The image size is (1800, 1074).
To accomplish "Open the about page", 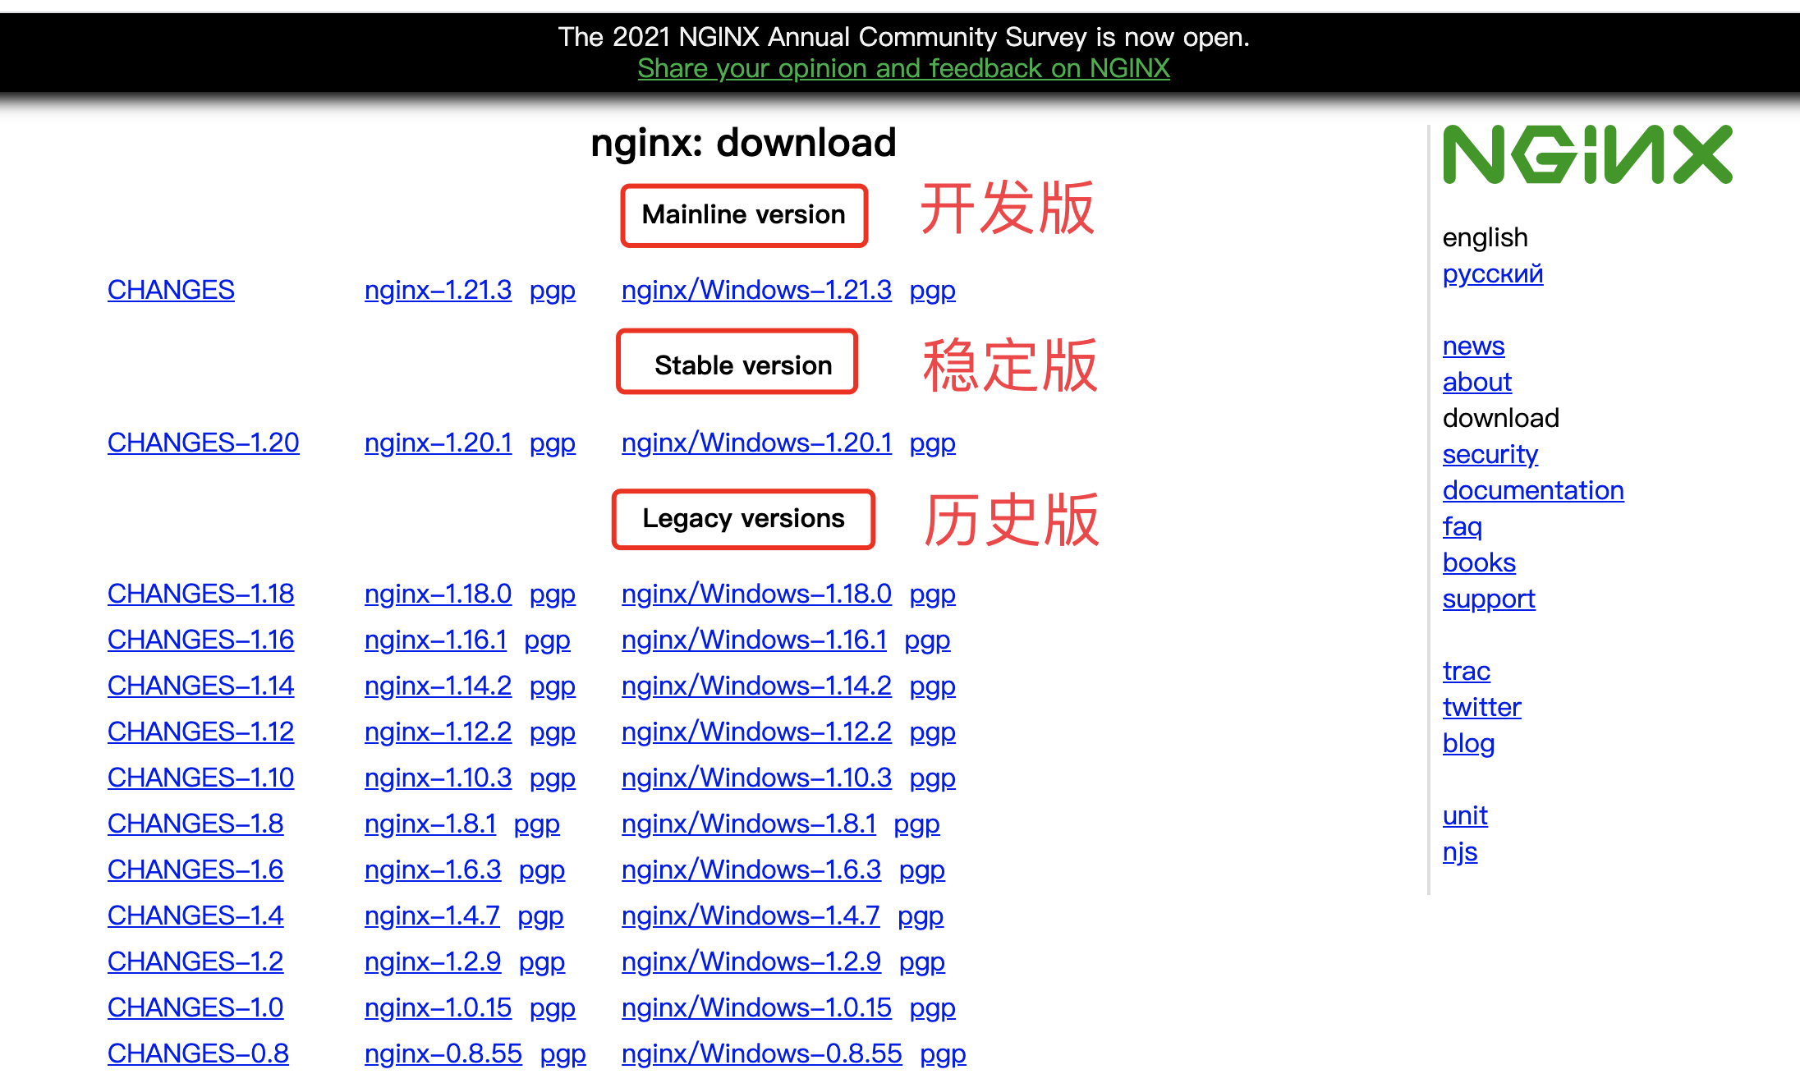I will pos(1477,382).
